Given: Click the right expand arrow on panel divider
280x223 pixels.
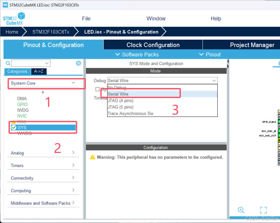Looking at the screenshot, I should pyautogui.click(x=228, y=66).
